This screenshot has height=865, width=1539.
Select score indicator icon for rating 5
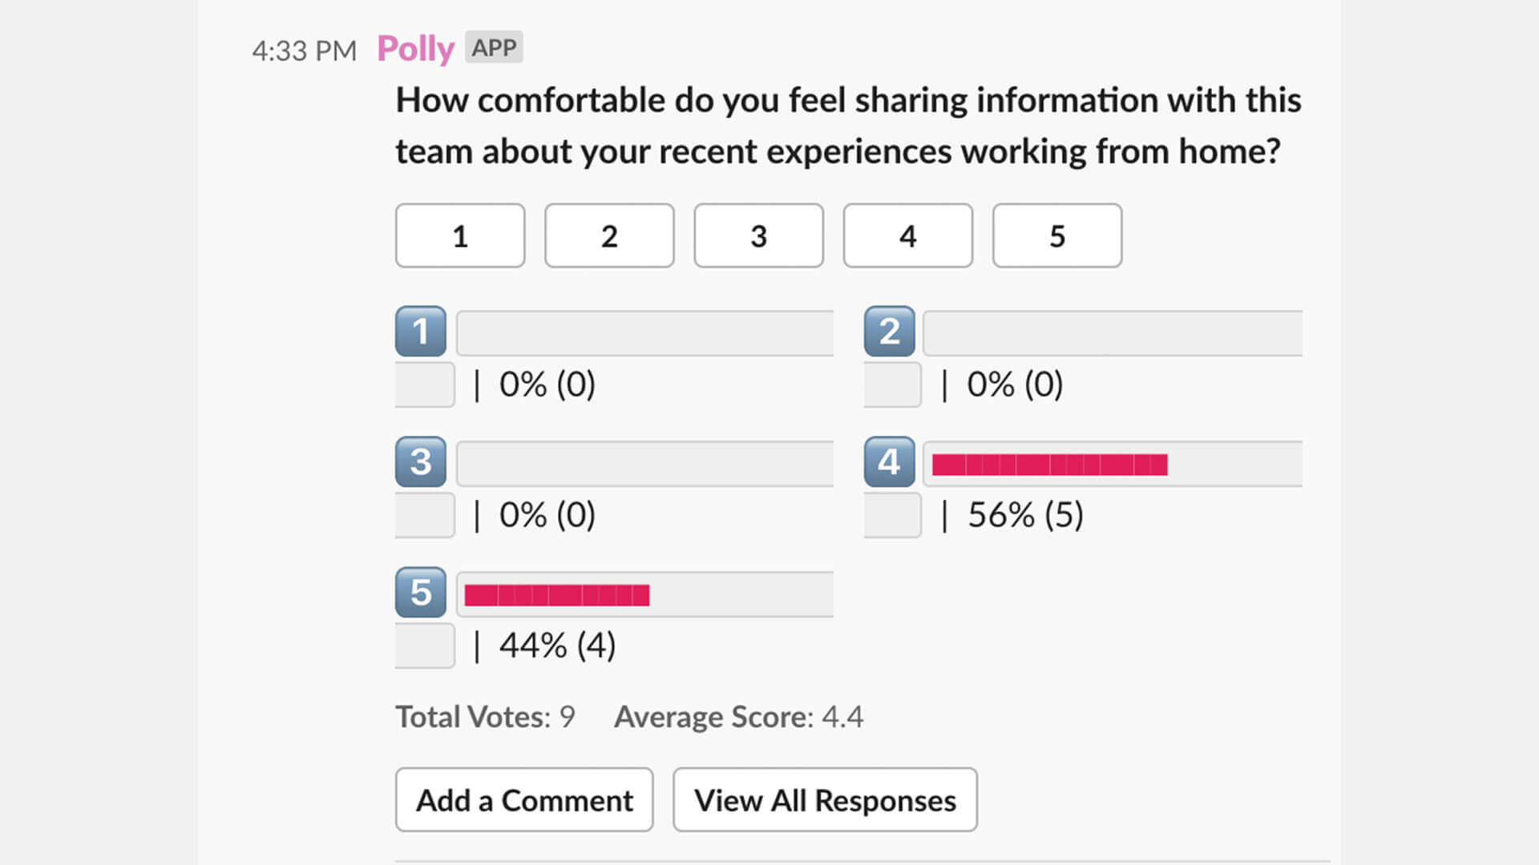420,591
